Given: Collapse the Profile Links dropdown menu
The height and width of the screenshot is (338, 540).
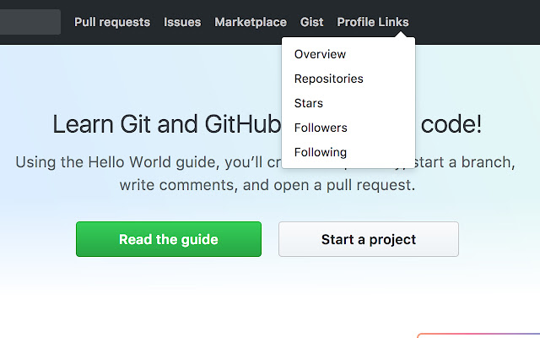Looking at the screenshot, I should point(373,23).
